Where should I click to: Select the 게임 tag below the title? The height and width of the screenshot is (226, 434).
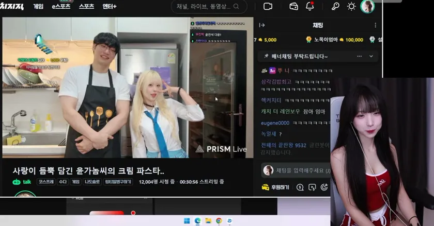tap(76, 182)
